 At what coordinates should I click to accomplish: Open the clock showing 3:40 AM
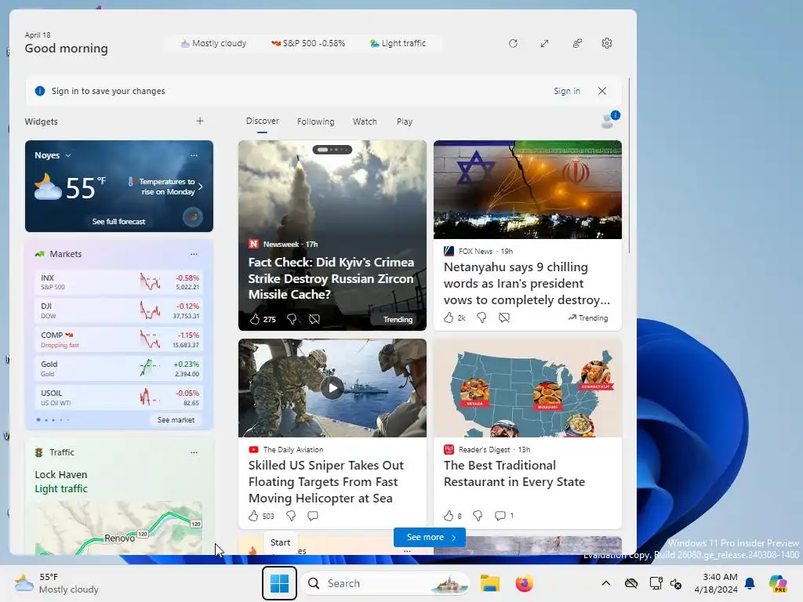(716, 583)
